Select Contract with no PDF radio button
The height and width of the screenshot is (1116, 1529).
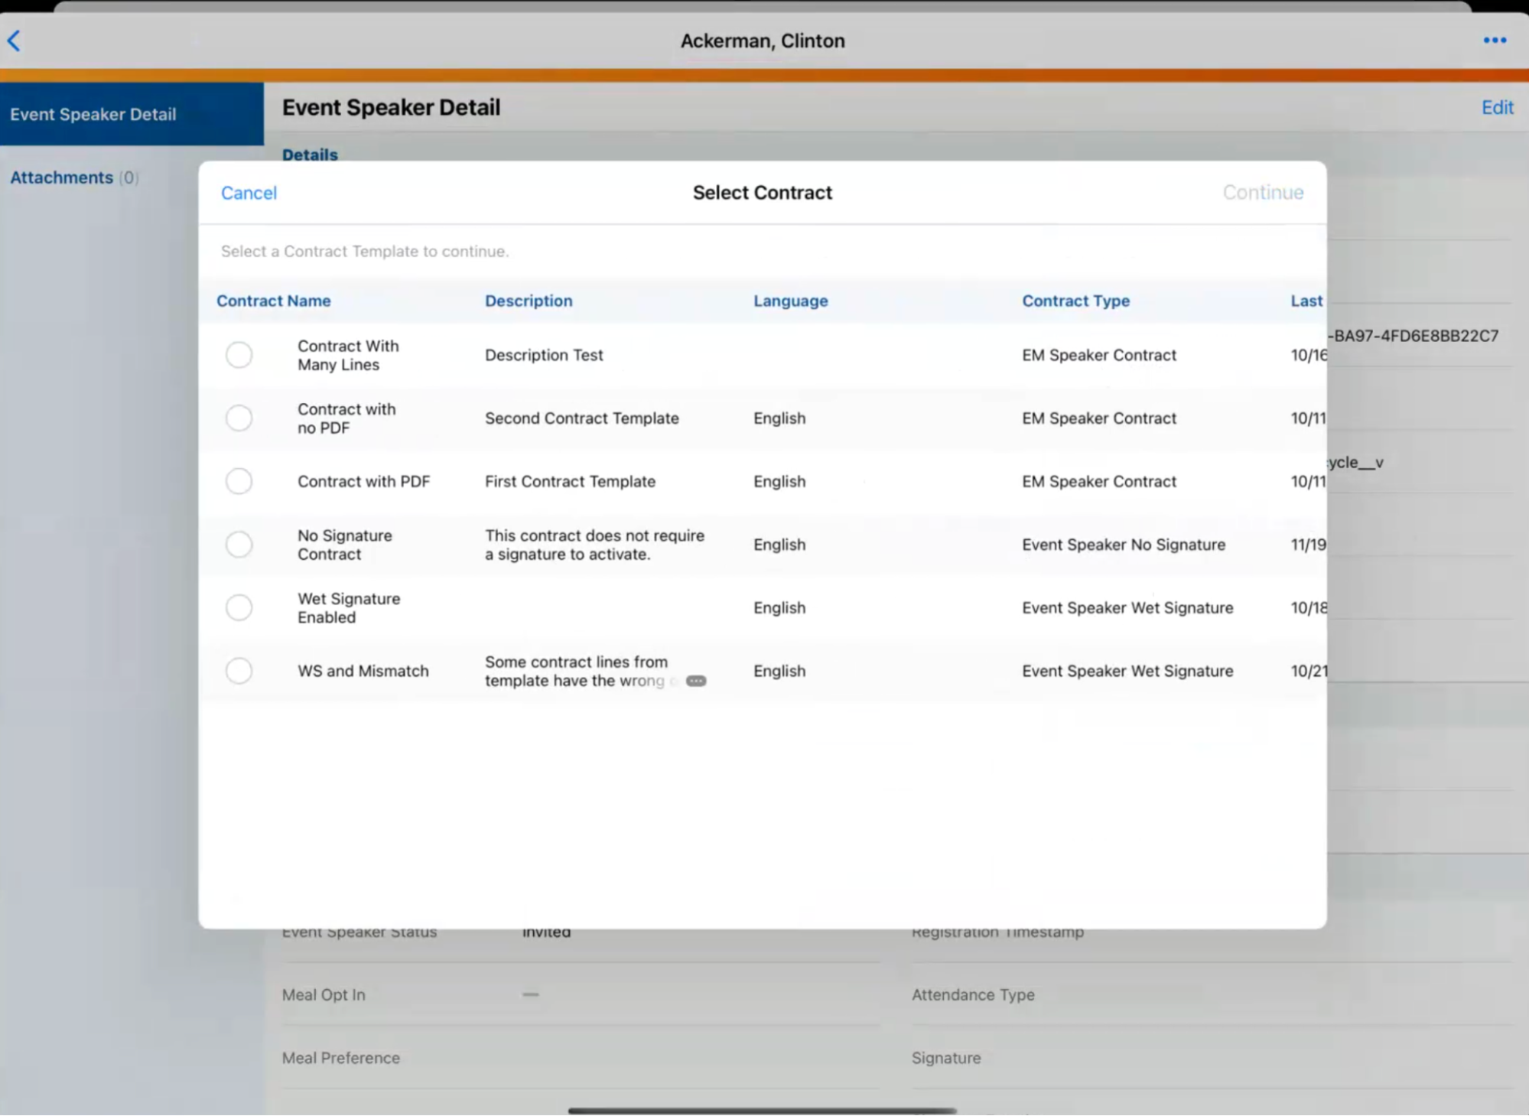coord(239,418)
